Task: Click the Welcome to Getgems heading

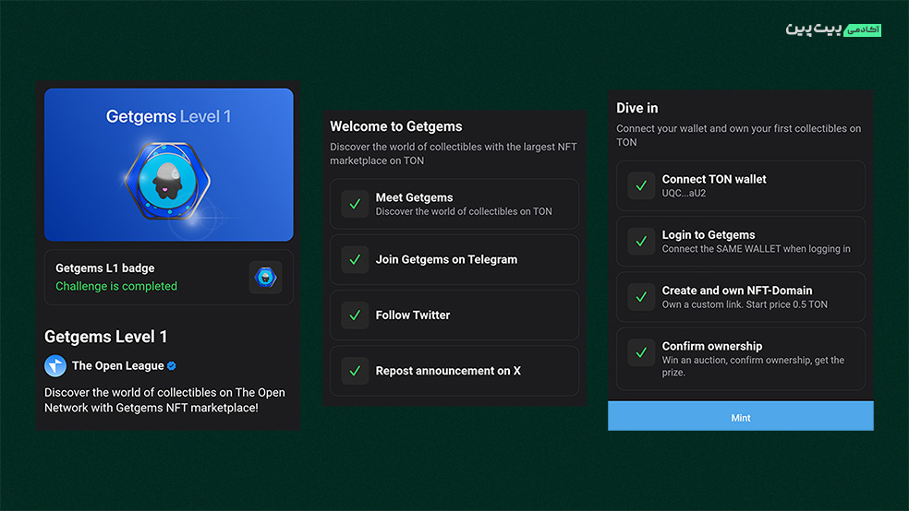Action: click(x=396, y=126)
